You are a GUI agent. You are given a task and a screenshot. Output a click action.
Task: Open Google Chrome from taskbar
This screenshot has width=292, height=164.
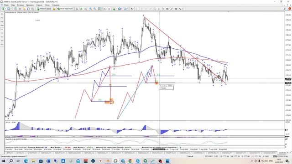tap(130, 161)
